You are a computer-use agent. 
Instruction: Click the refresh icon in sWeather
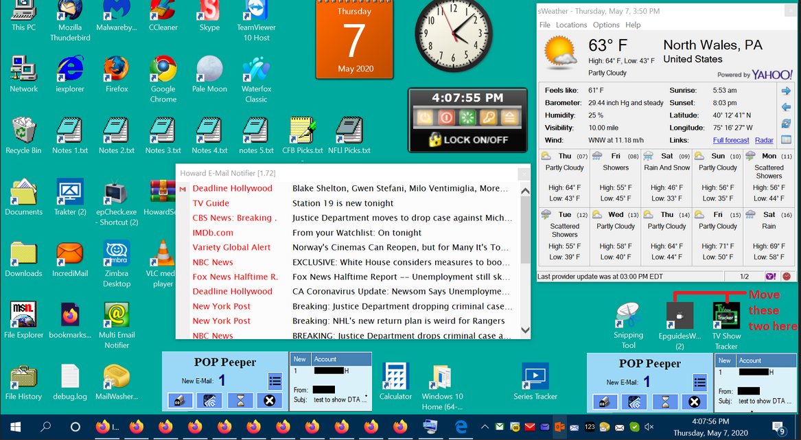pos(786,124)
